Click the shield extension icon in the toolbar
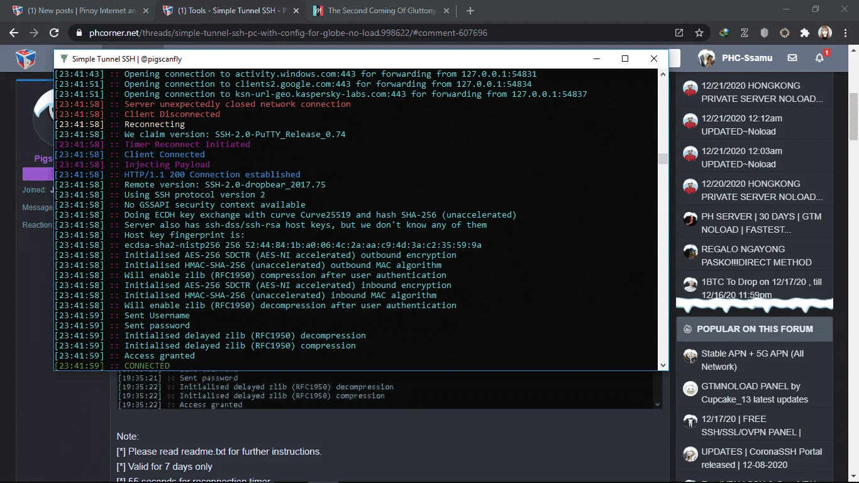Image resolution: width=859 pixels, height=483 pixels. pyautogui.click(x=765, y=33)
